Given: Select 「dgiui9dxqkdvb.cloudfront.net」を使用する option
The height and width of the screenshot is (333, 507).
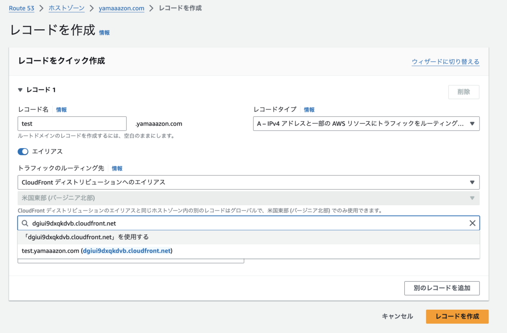Looking at the screenshot, I should [x=248, y=237].
